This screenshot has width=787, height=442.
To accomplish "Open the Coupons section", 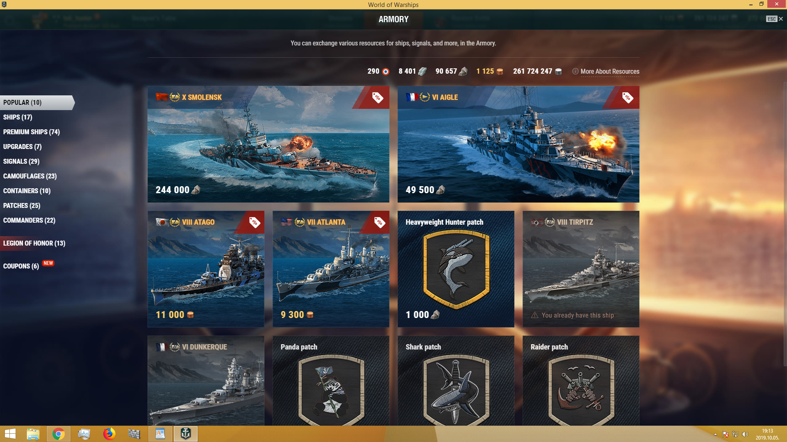I will point(21,266).
